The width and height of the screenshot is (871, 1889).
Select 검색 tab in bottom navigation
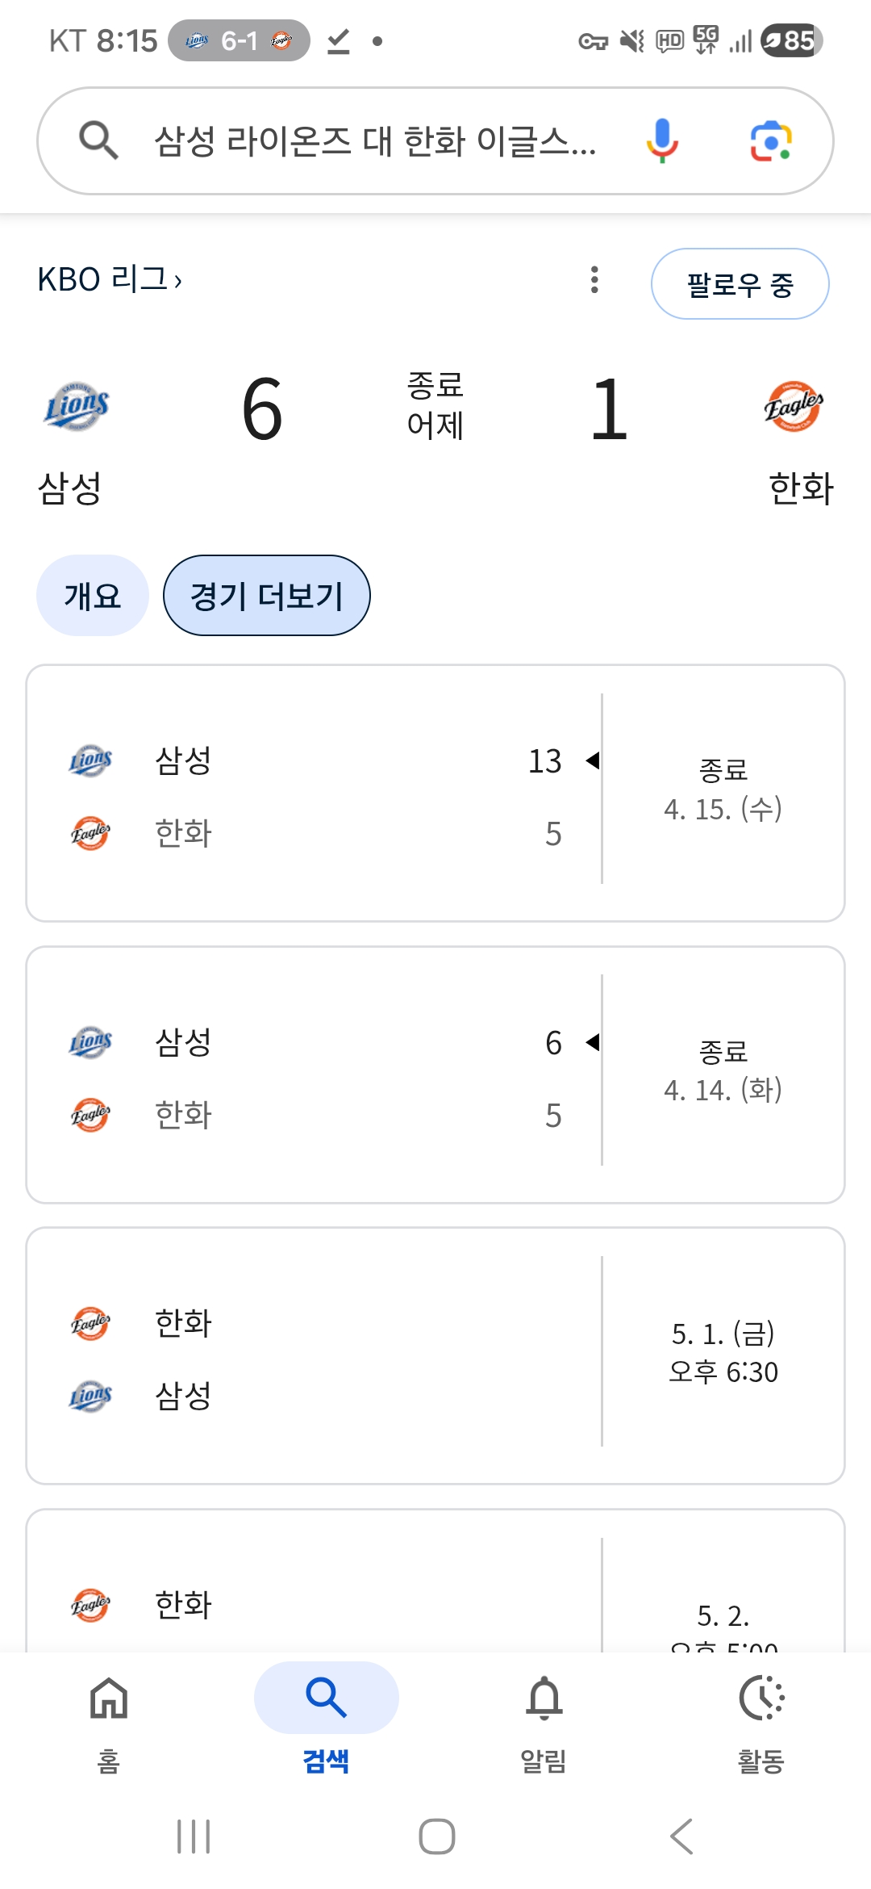326,1719
